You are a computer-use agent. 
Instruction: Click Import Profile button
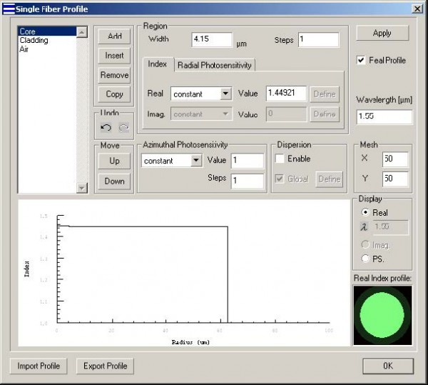pyautogui.click(x=39, y=366)
